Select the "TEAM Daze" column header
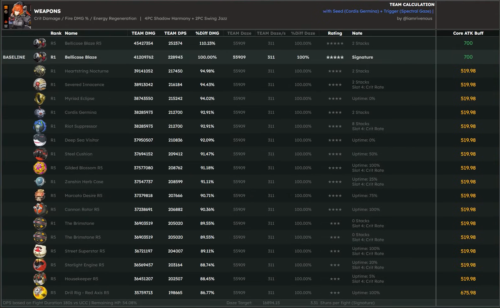500x308 pixels. (239, 33)
